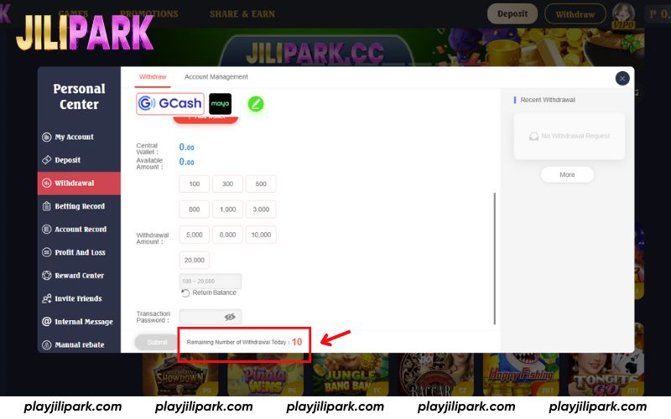Click the green edit pencil icon
This screenshot has width=671, height=419.
(x=256, y=104)
